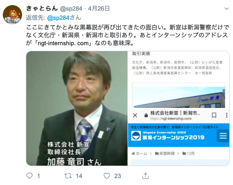The height and width of the screenshot is (185, 233).
Task: Open the hamburger menu on 新潟インターンシップ2019 banner
Action: tap(223, 136)
